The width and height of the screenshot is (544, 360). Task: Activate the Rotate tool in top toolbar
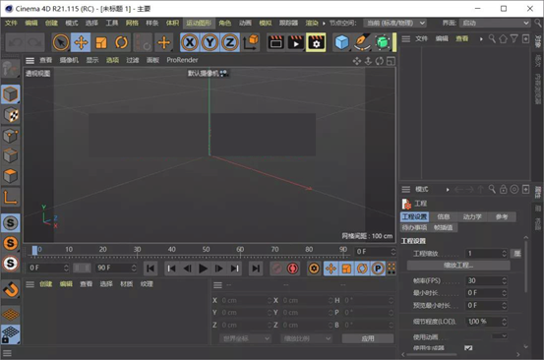121,42
